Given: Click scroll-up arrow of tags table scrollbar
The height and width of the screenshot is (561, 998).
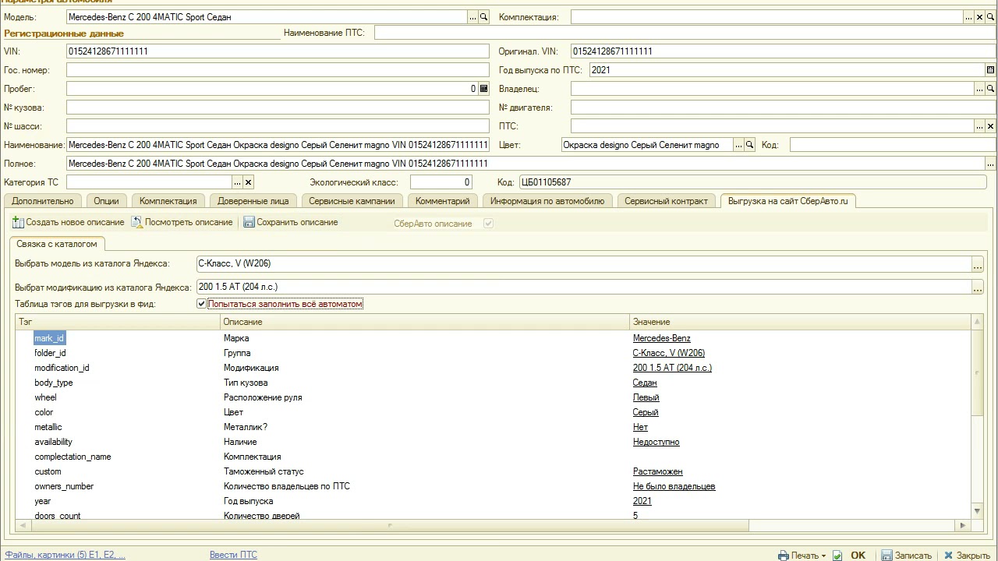Looking at the screenshot, I should pos(978,322).
